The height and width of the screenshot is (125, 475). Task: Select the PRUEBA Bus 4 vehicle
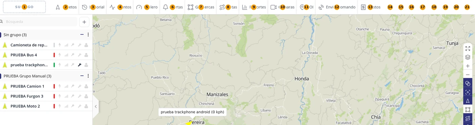[46, 55]
